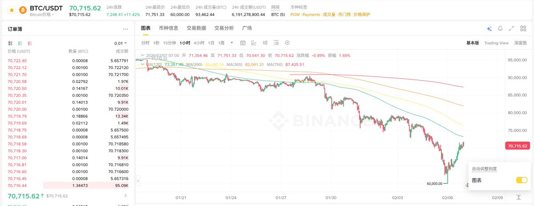Image resolution: width=534 pixels, height=206 pixels.
Task: Expand more time intervals dropdown arrow
Action: tap(231, 43)
